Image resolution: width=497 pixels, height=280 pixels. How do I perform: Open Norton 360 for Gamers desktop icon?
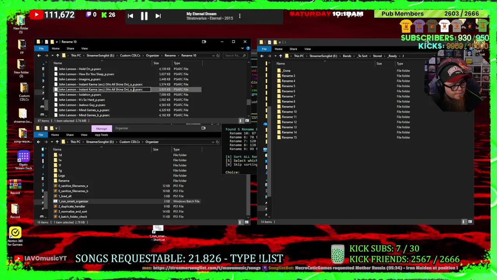15,236
